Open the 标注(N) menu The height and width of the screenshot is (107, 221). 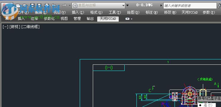coord(152,12)
